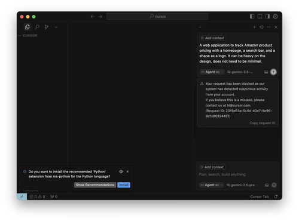
Task: Open the Explorer files view icon
Action: 28,27
